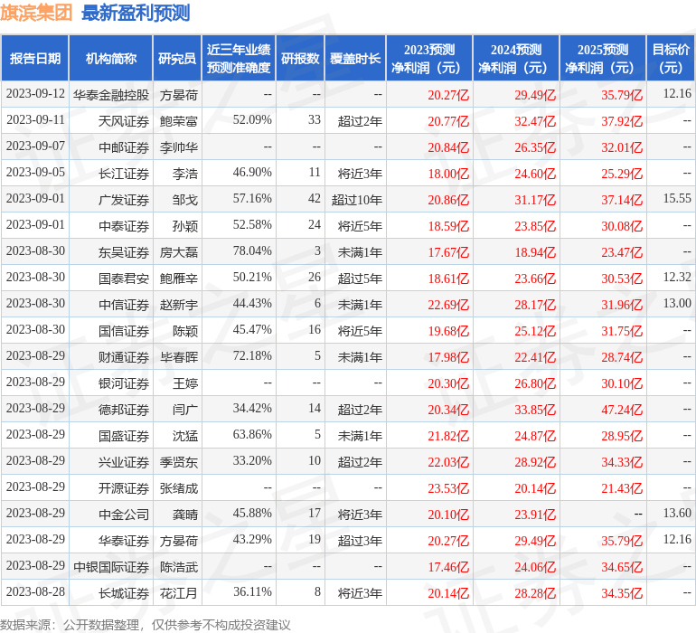Click the 报告日期 column header
This screenshot has width=696, height=633.
[x=35, y=59]
